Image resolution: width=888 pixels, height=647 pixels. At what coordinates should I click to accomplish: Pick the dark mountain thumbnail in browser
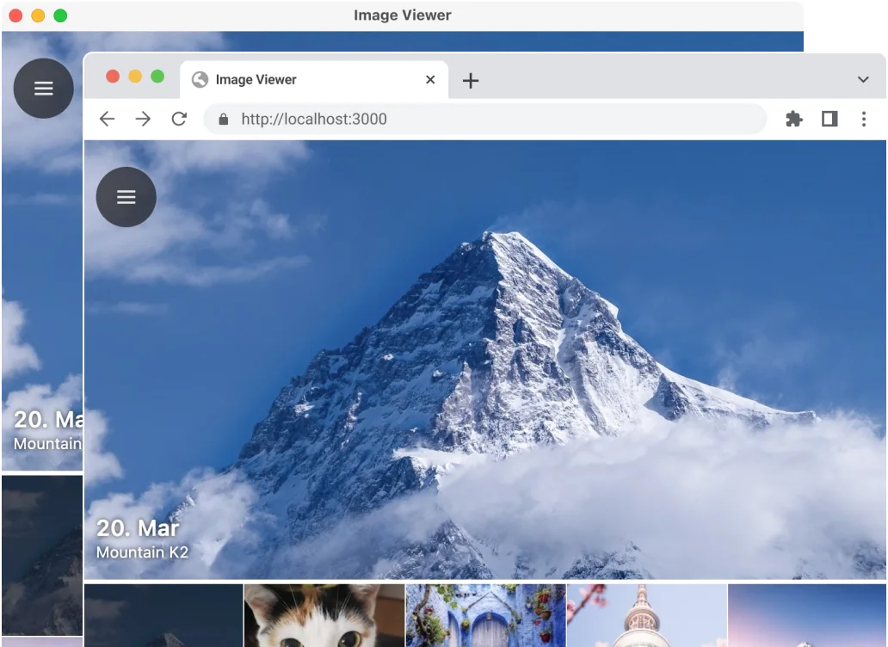coord(163,615)
